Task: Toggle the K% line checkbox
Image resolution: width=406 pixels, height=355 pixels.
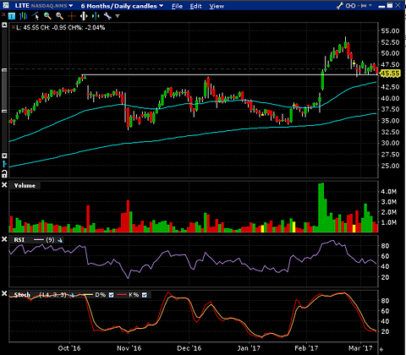Action: (145, 295)
